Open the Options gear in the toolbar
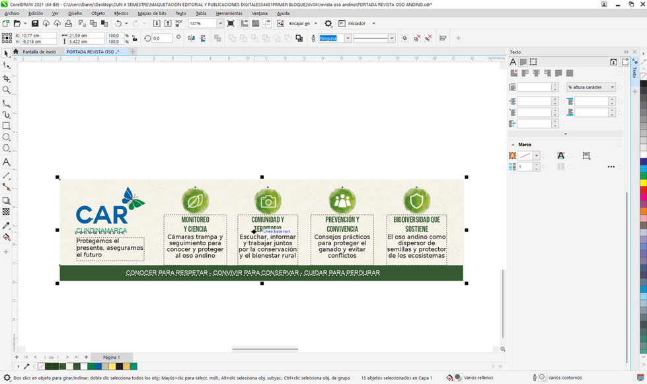This screenshot has height=384, width=647. pos(328,24)
